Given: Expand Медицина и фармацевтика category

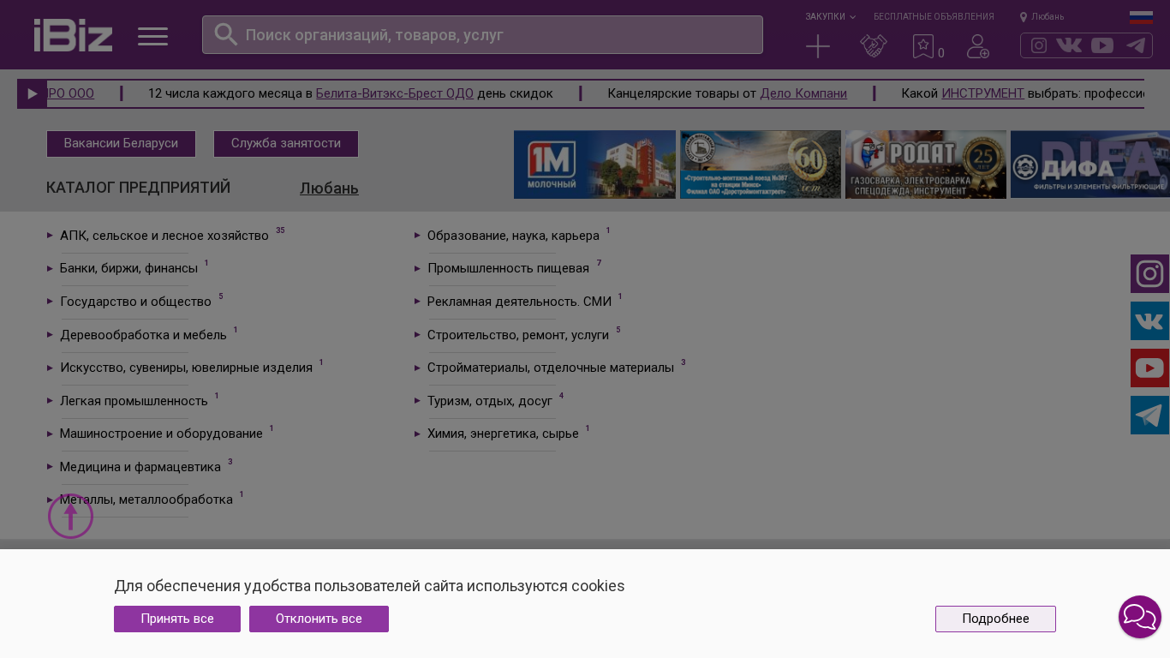Looking at the screenshot, I should coord(140,467).
